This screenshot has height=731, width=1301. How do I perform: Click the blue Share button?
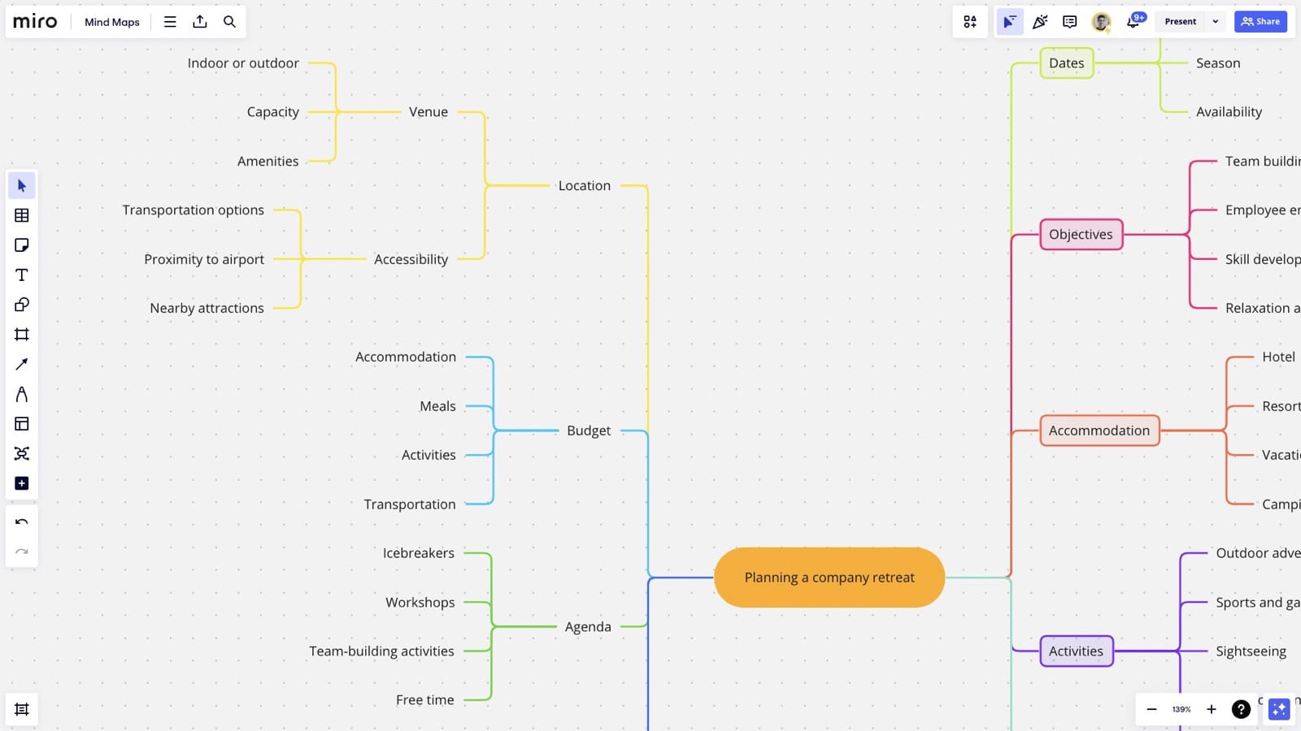(x=1261, y=21)
